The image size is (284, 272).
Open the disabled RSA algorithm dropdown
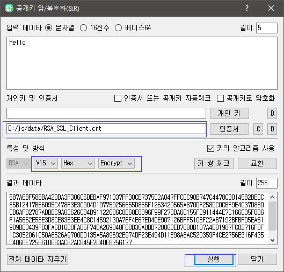(x=18, y=163)
